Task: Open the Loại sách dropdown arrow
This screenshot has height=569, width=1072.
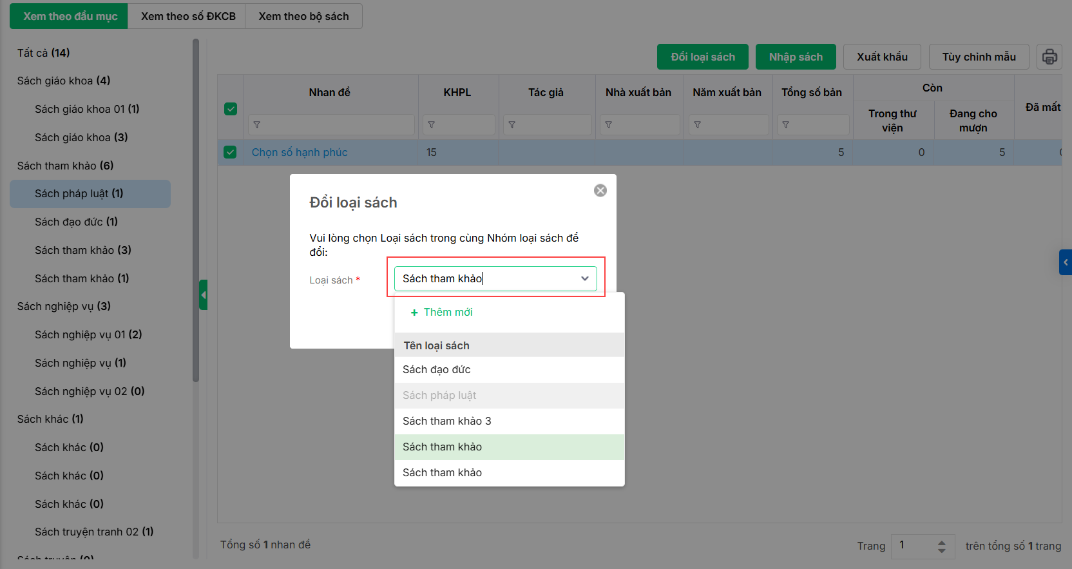Action: 584,278
